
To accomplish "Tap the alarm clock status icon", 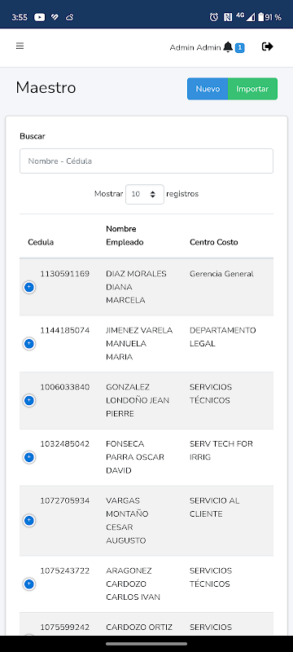I will tap(214, 17).
